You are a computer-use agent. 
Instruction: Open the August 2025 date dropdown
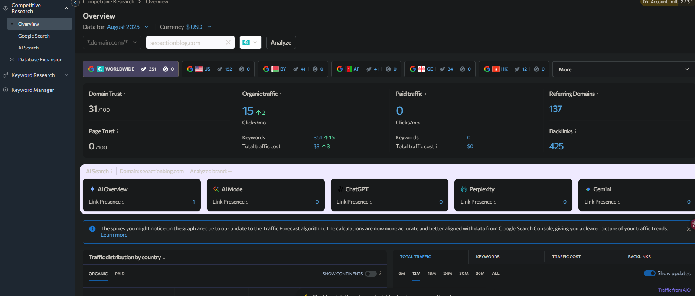[127, 27]
